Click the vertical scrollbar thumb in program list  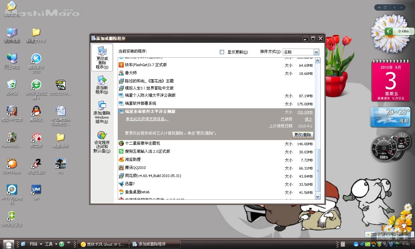coord(317,170)
